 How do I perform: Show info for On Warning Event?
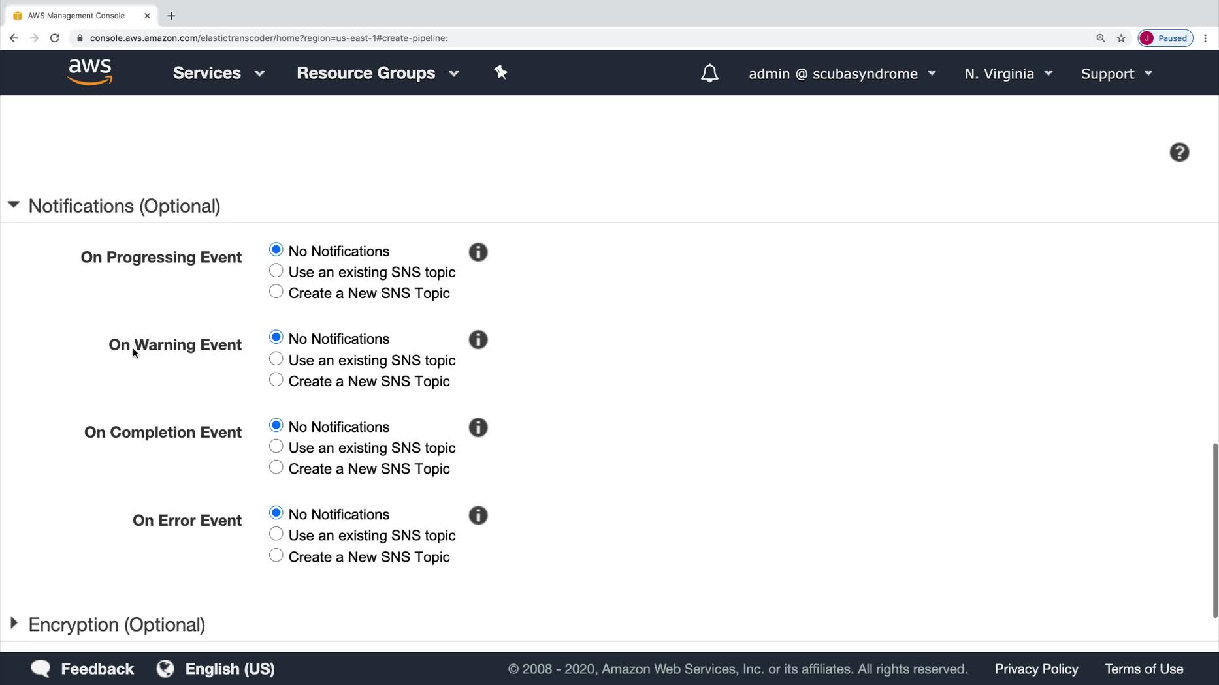(x=478, y=340)
